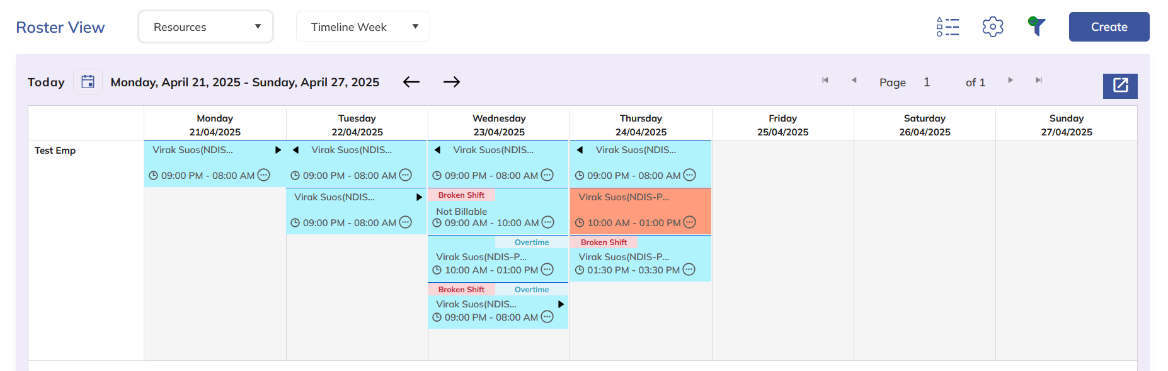Go to the next page
The height and width of the screenshot is (371, 1168).
(1011, 81)
